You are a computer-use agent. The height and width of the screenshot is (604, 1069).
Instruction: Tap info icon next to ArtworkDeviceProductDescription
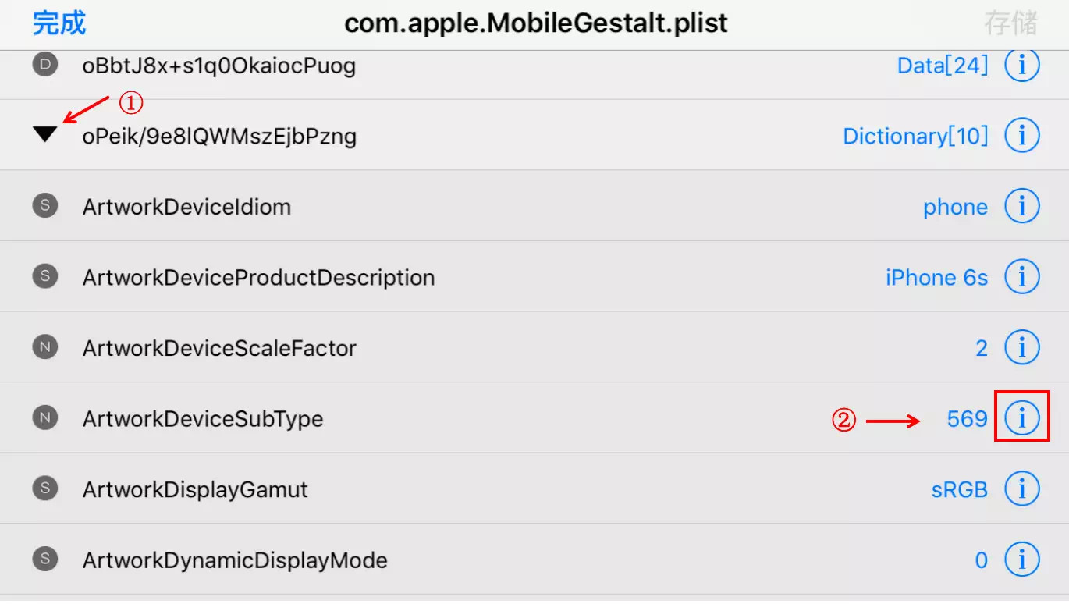(1021, 276)
